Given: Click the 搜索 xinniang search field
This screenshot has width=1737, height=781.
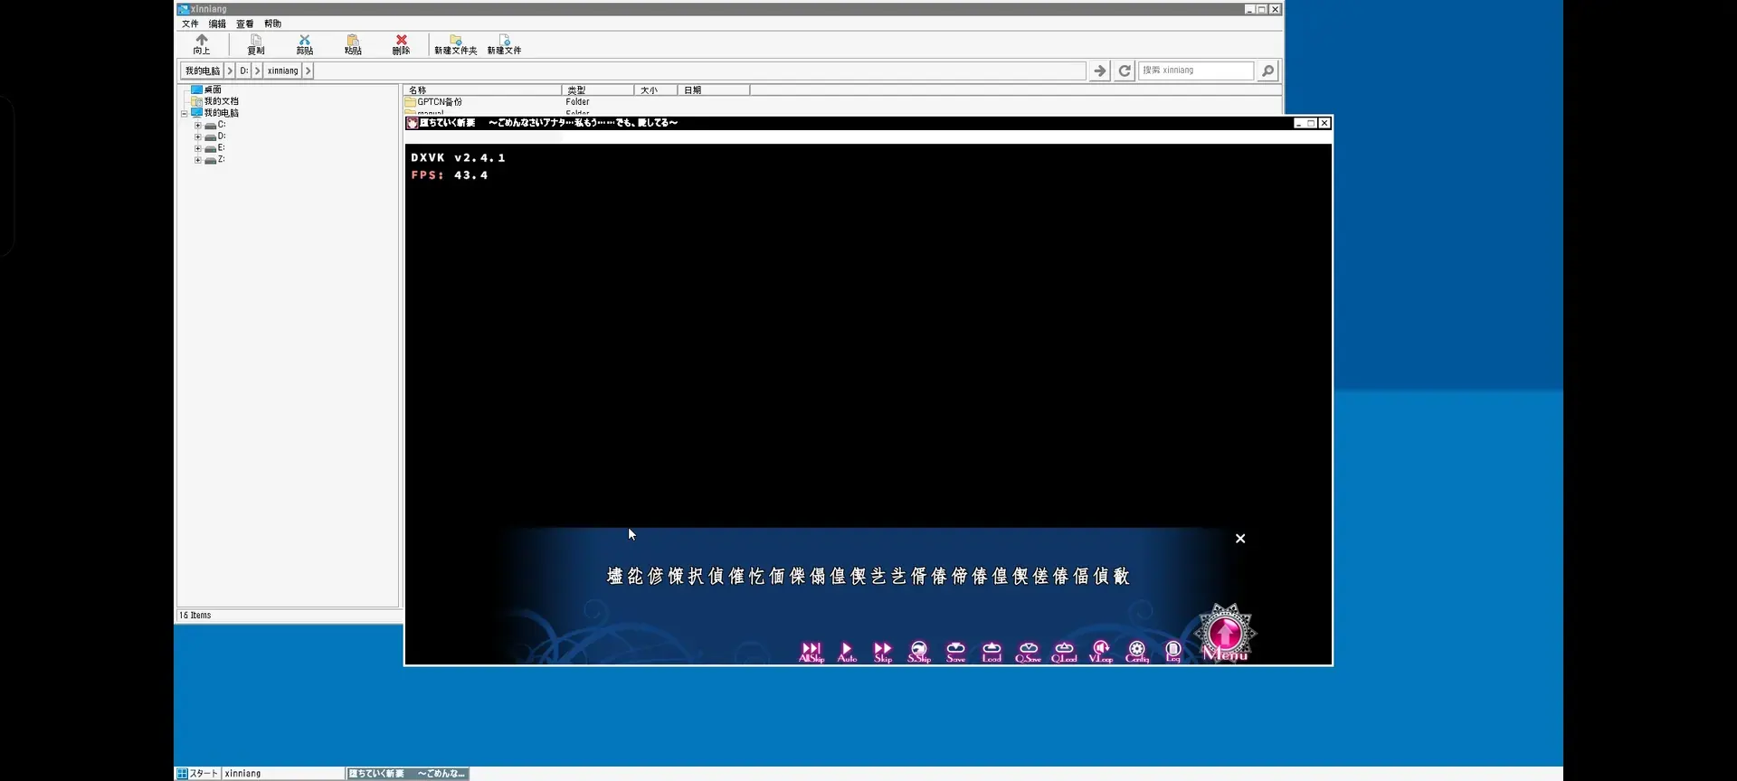Looking at the screenshot, I should [x=1196, y=71].
